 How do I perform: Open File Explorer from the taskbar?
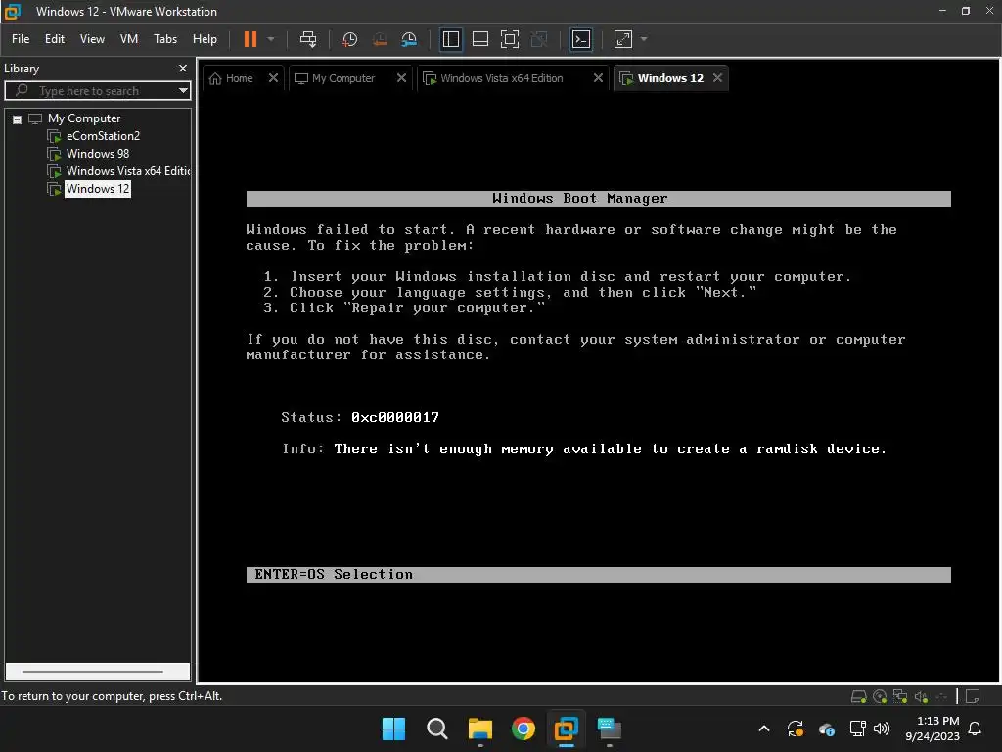pyautogui.click(x=479, y=728)
